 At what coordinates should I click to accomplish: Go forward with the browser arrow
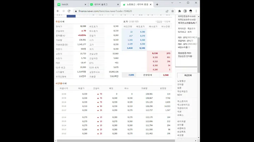[64, 11]
